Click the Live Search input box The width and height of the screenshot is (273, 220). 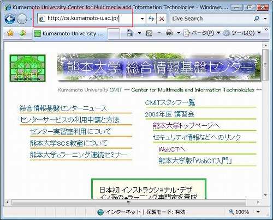[211, 19]
